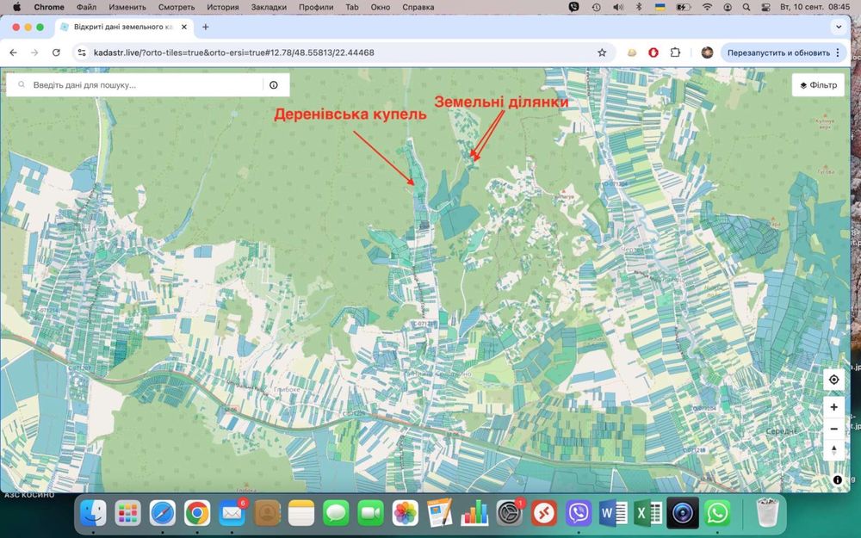Open the Chrome profile avatar
This screenshot has width=861, height=538.
pos(707,53)
